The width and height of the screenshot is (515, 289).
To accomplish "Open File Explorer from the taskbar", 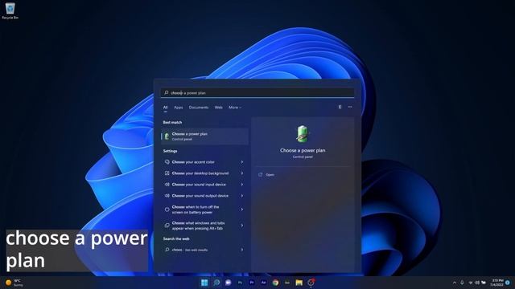I will coord(299,283).
